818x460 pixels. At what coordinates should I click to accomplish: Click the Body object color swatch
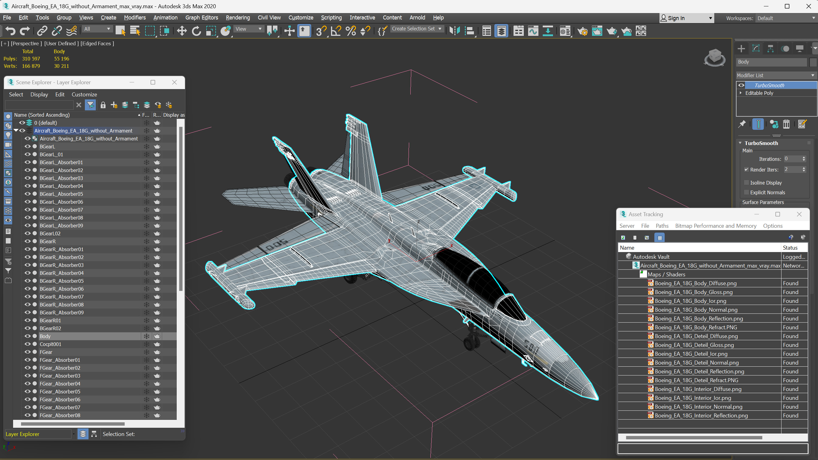[x=813, y=62]
